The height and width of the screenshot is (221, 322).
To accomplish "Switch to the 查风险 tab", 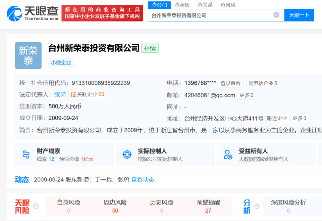I will [228, 5].
